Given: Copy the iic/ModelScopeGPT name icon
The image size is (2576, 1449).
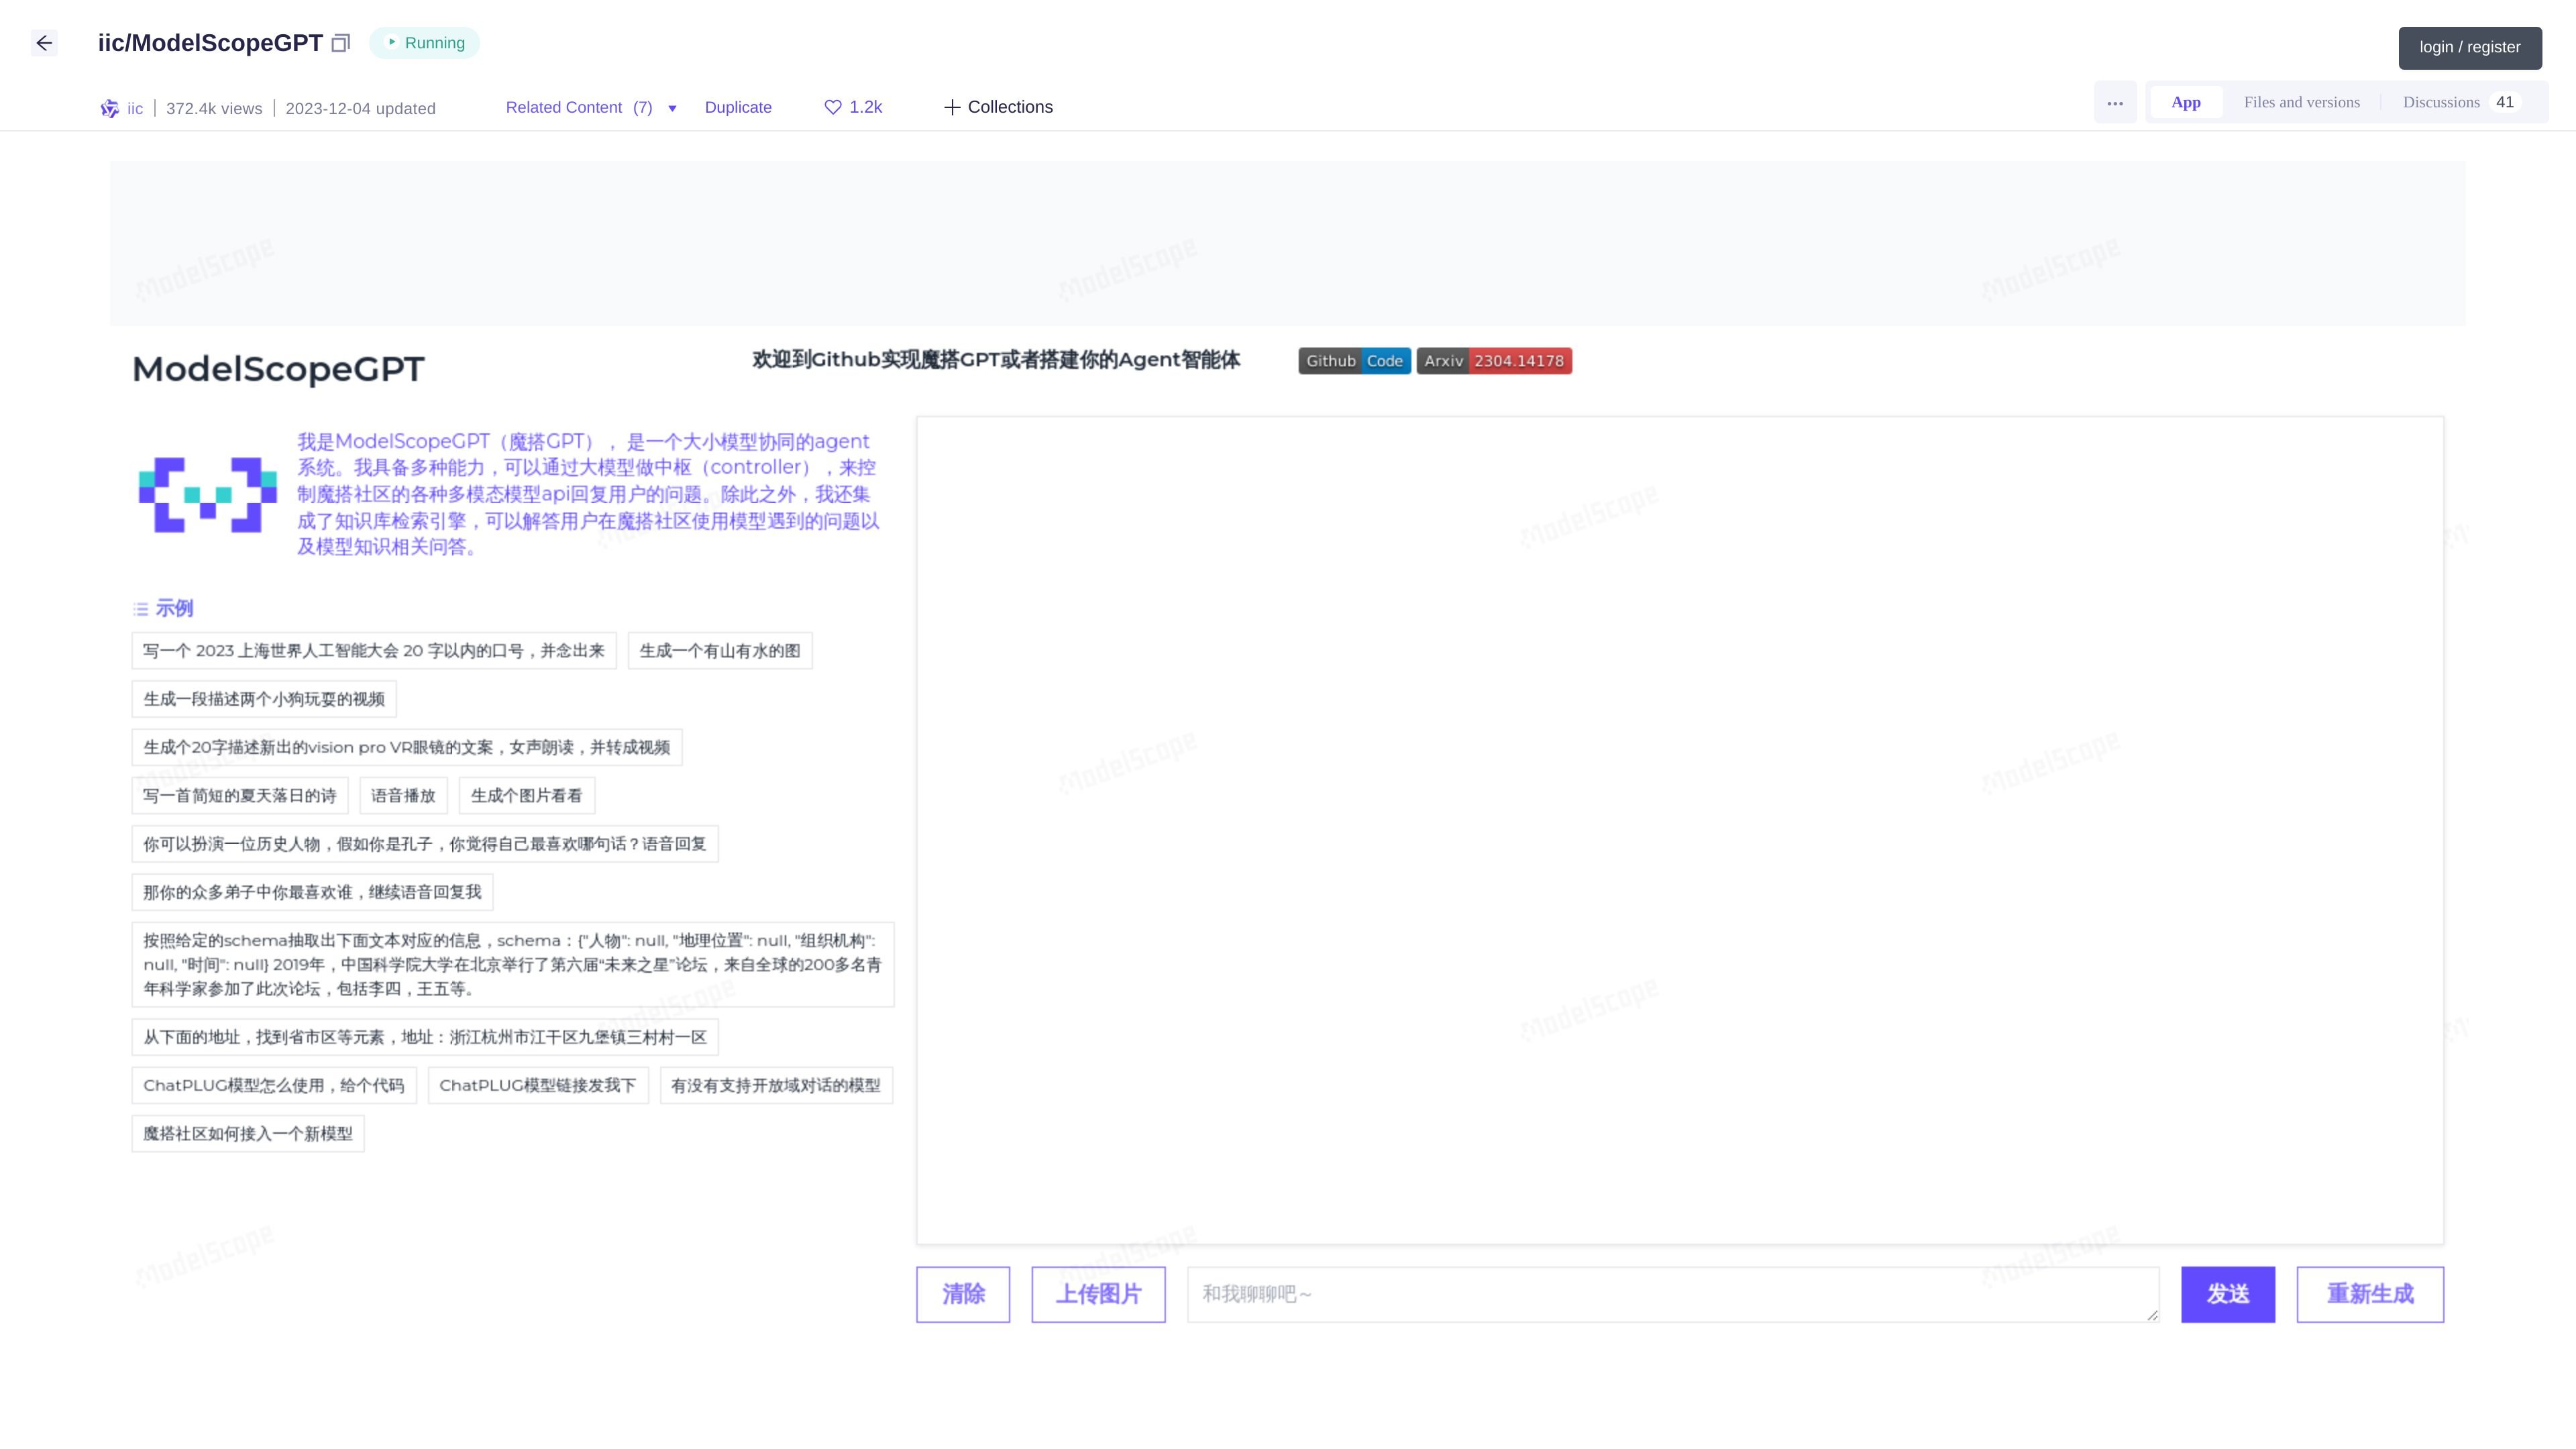Looking at the screenshot, I should pos(341,43).
